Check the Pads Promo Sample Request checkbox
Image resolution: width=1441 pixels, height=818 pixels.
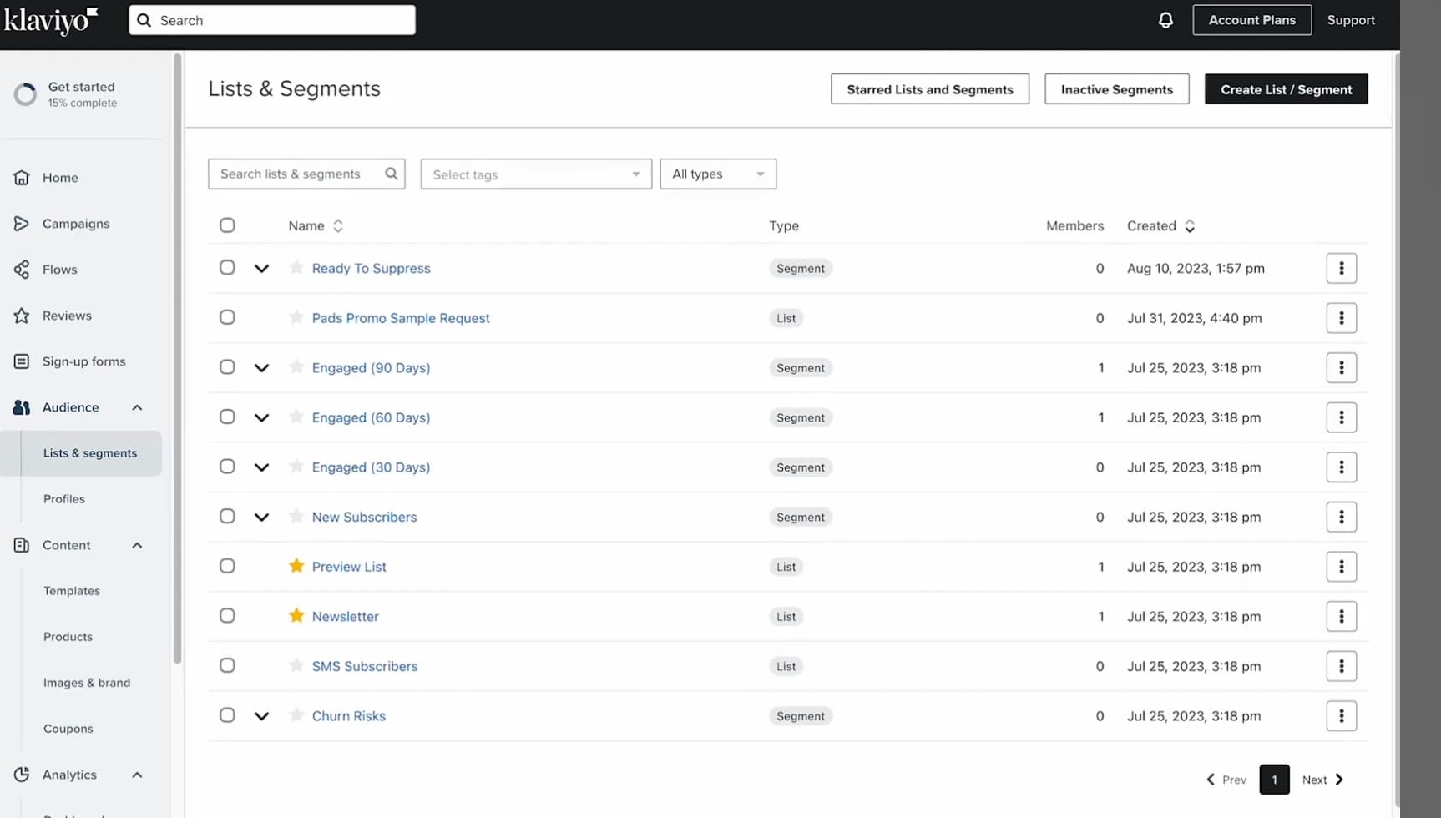(x=227, y=317)
